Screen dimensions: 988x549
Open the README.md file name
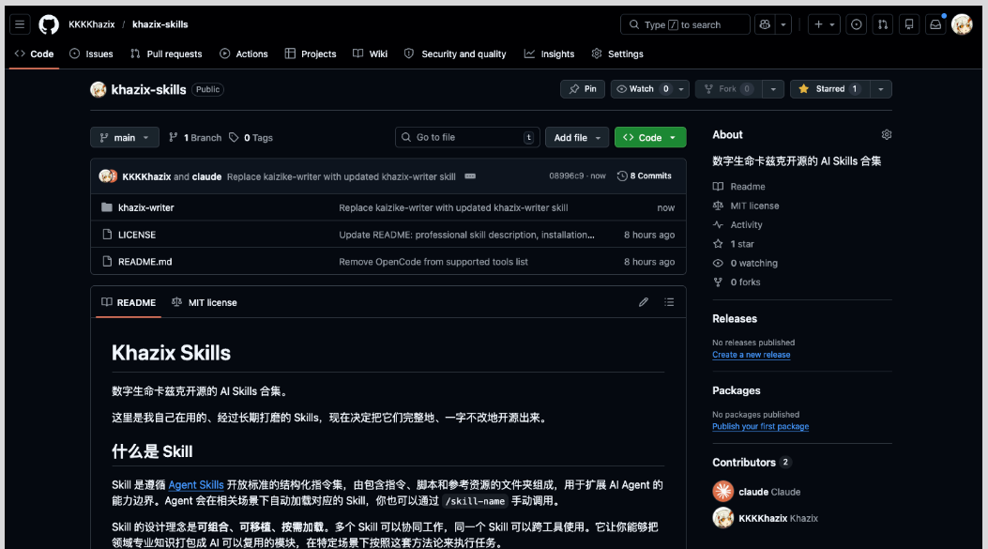click(x=144, y=262)
